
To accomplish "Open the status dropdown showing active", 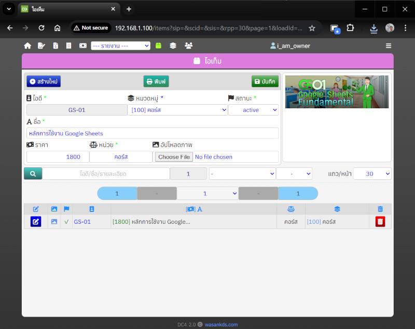I will pos(253,110).
